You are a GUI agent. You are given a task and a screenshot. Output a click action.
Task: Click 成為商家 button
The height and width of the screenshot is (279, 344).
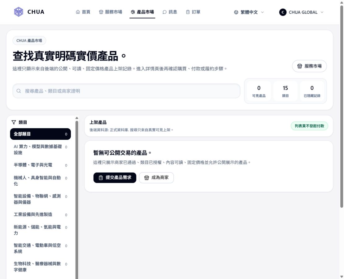coord(156,178)
